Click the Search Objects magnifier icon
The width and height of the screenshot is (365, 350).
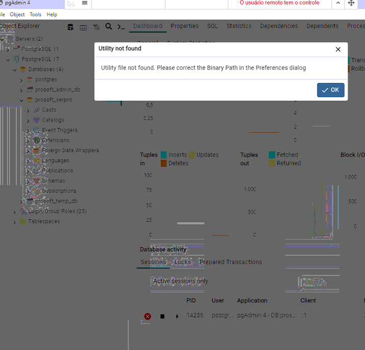[108, 26]
